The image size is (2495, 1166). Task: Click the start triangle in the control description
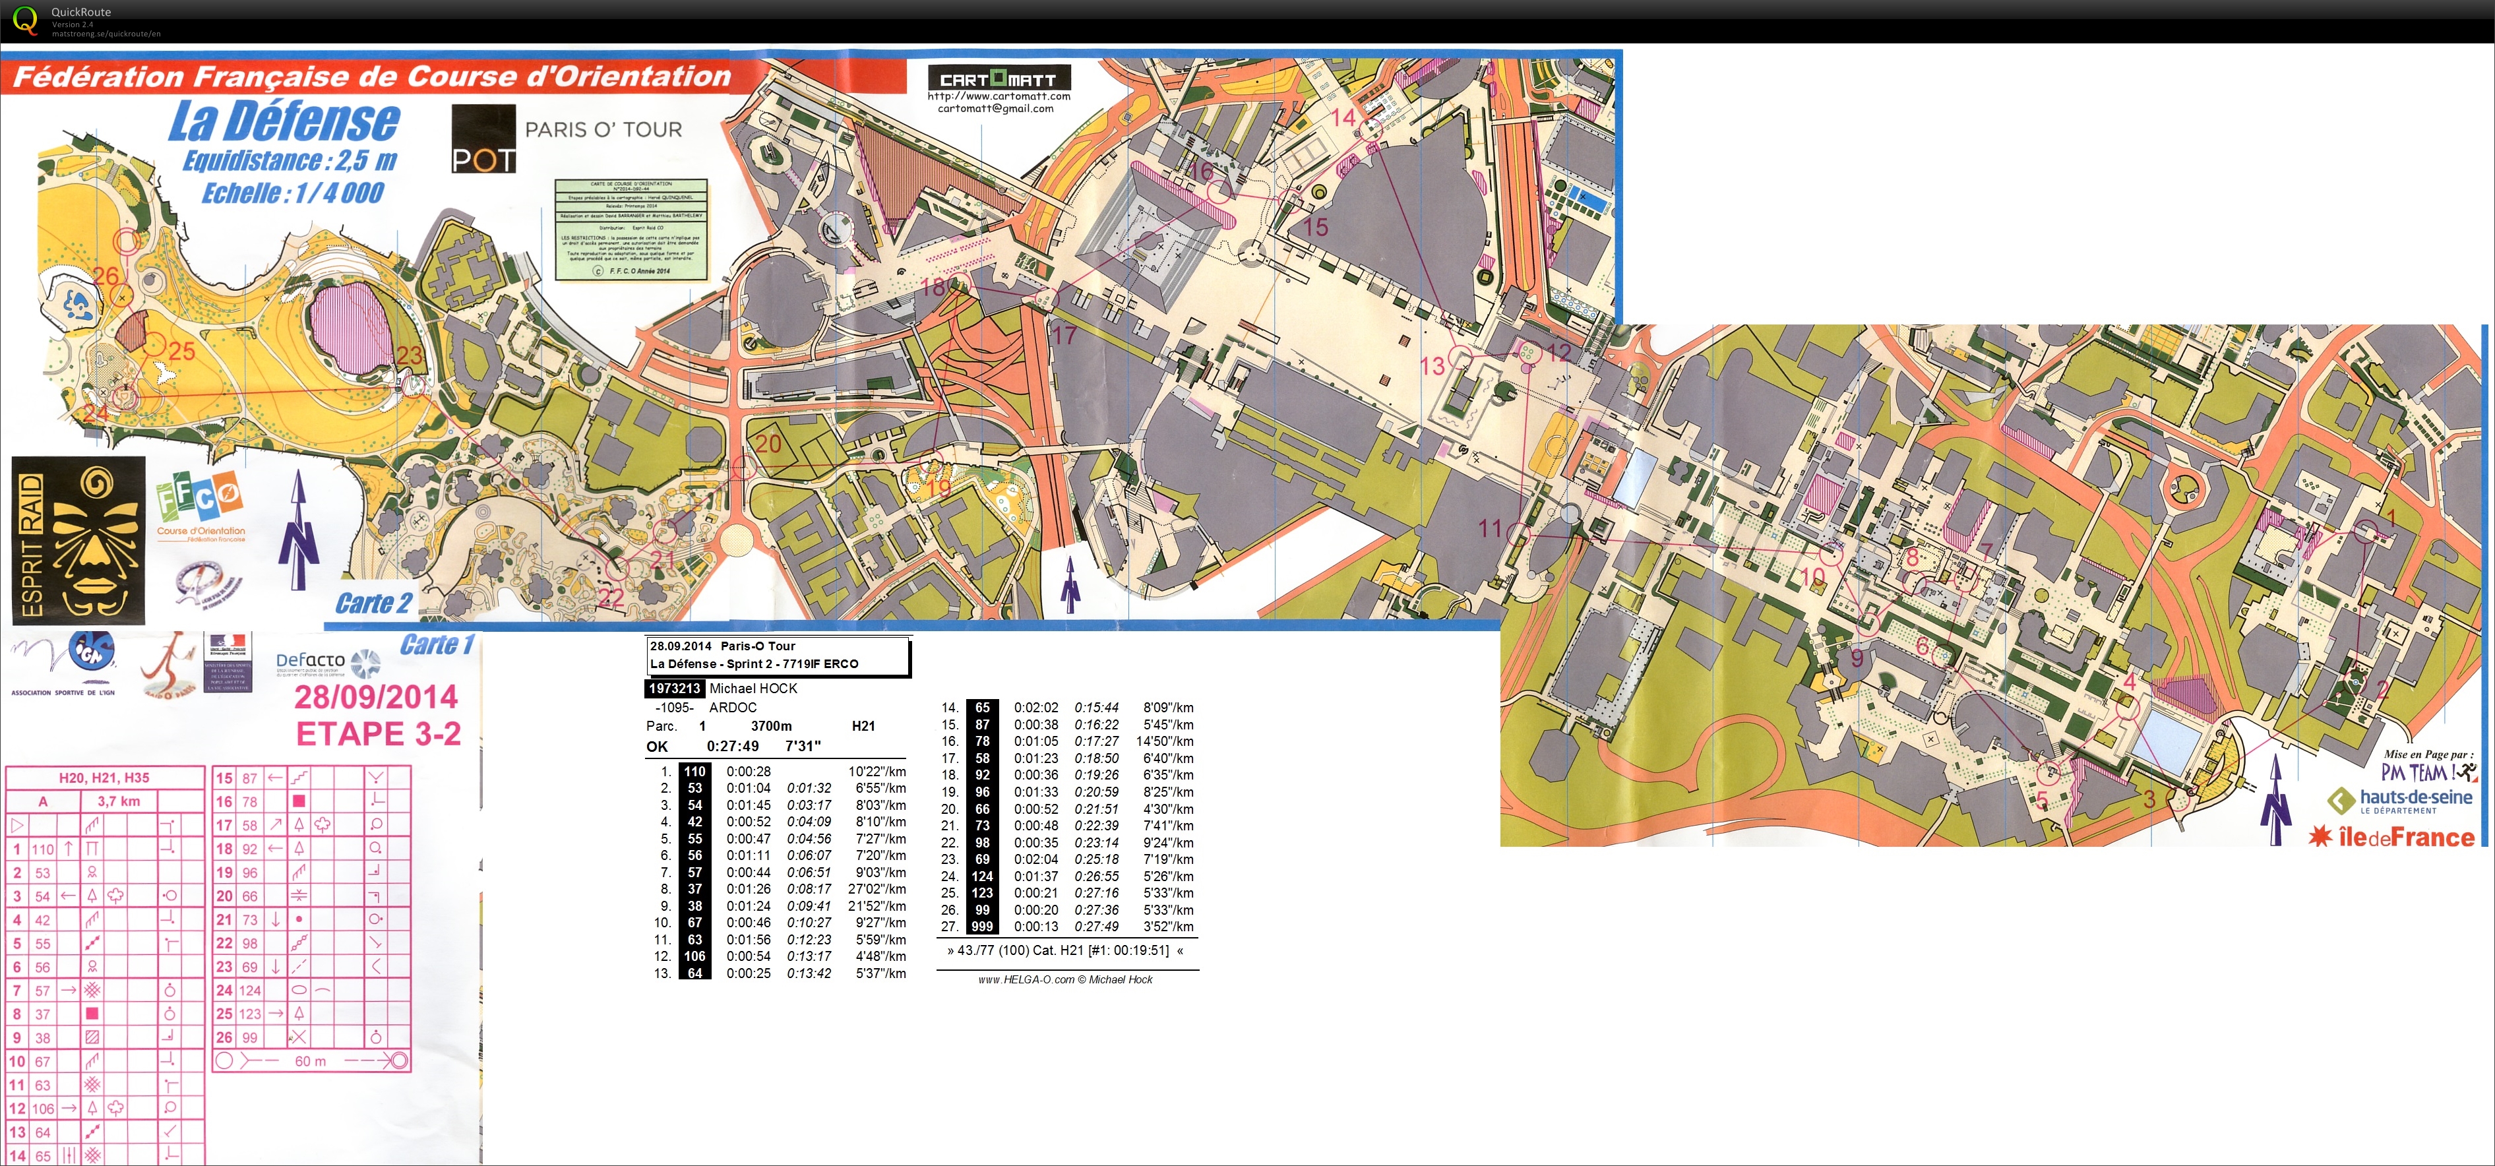tap(16, 825)
